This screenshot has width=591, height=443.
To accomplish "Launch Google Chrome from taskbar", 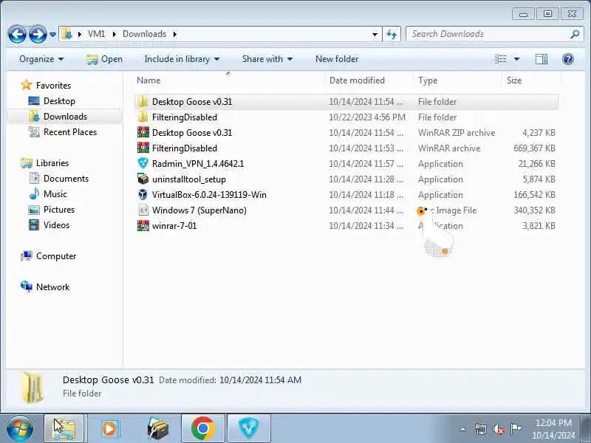I will click(x=202, y=429).
